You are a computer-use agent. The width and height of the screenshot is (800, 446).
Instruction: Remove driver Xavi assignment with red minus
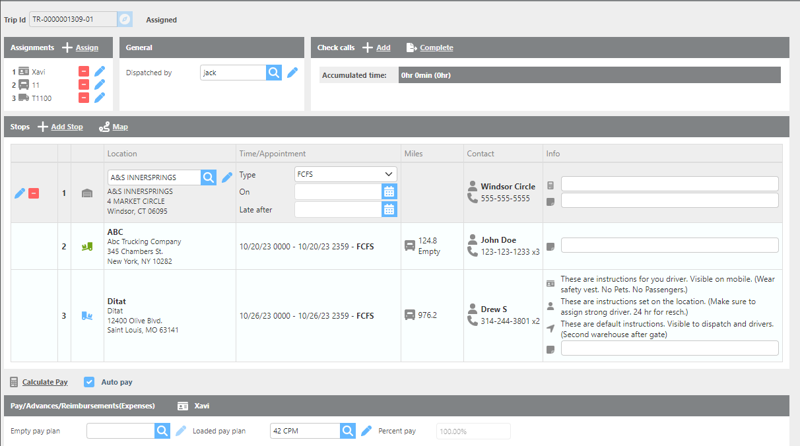point(84,71)
